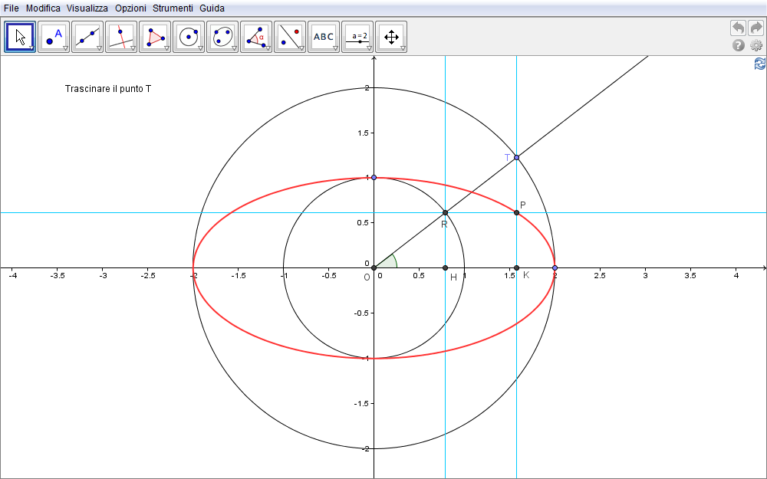Expand the Polygon tool dropdown arrow
The image size is (767, 479).
coord(166,48)
